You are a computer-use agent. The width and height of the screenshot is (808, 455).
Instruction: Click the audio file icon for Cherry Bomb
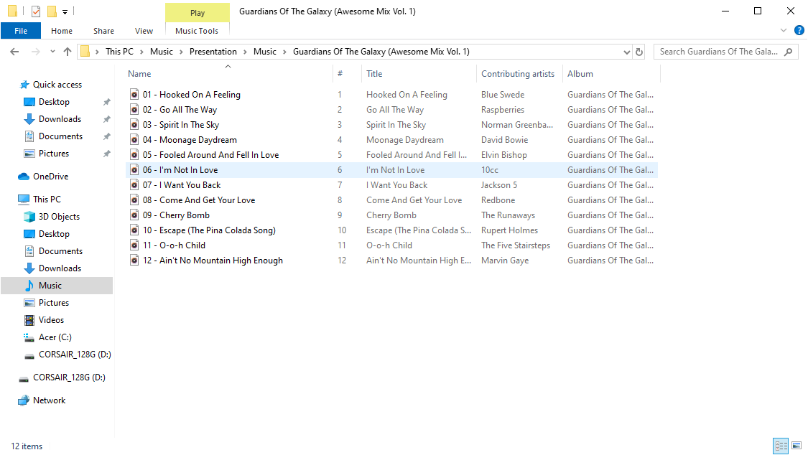coord(134,215)
